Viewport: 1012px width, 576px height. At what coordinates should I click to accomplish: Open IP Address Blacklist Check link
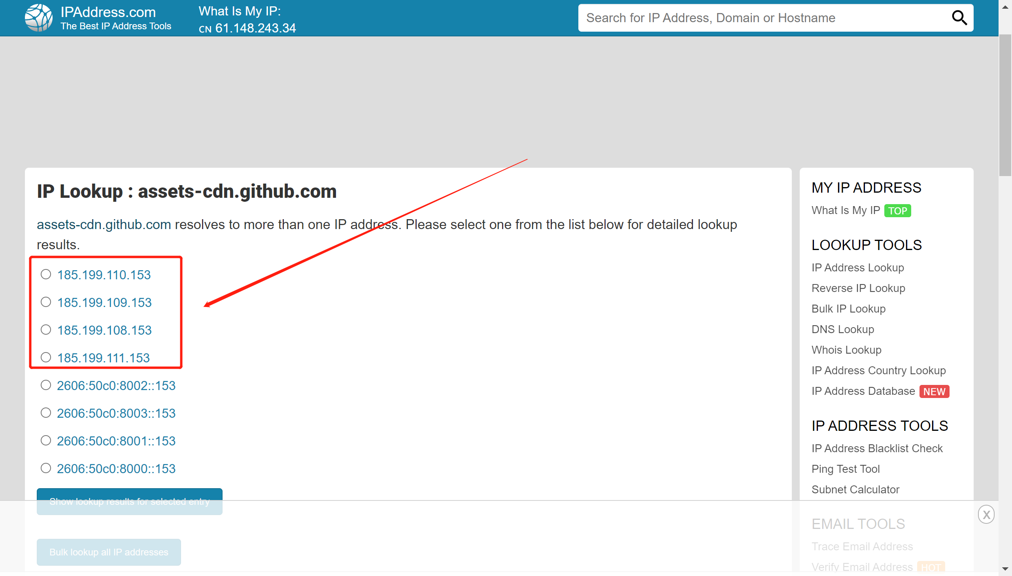click(x=877, y=448)
